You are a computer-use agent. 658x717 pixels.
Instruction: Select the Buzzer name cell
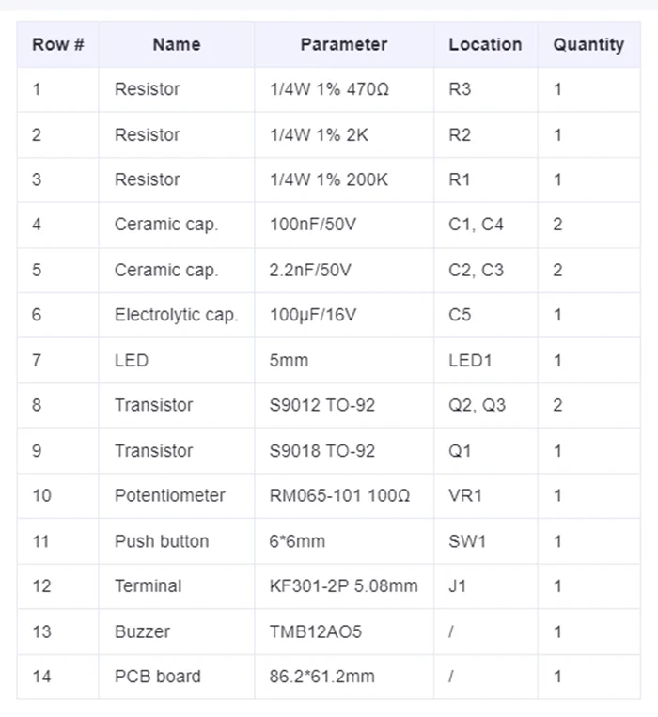142,631
